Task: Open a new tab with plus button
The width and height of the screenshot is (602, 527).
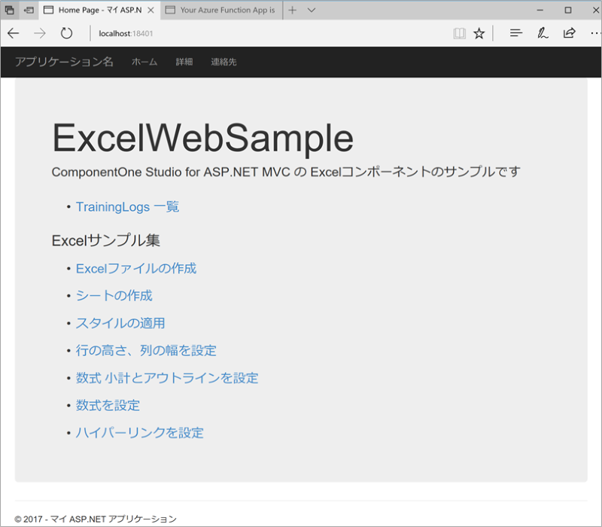Action: click(x=292, y=10)
